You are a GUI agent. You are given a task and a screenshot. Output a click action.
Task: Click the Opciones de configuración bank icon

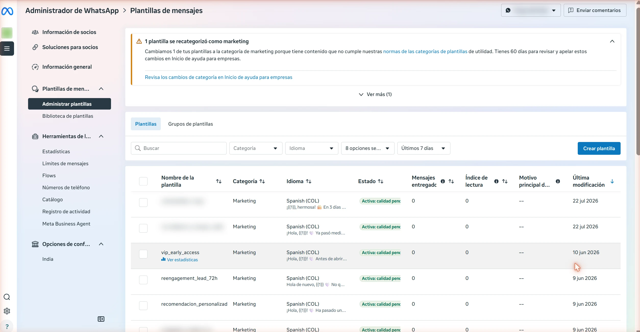35,244
